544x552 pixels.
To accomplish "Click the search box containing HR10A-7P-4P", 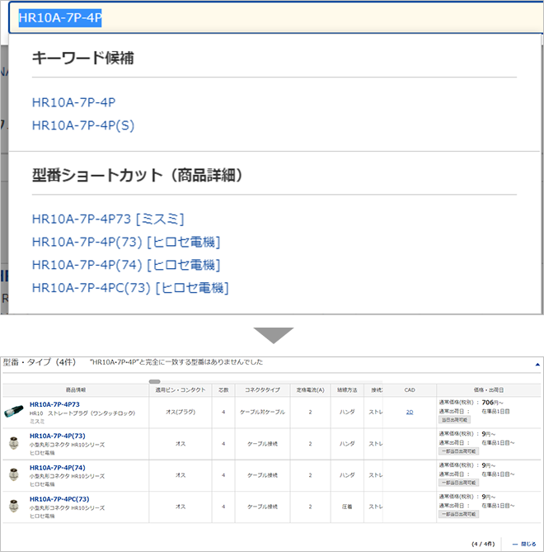I will pos(272,18).
